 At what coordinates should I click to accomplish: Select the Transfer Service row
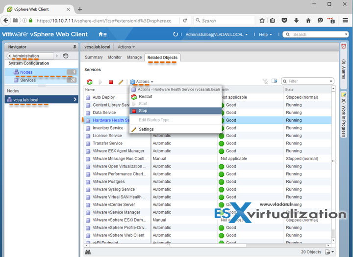pyautogui.click(x=208, y=143)
